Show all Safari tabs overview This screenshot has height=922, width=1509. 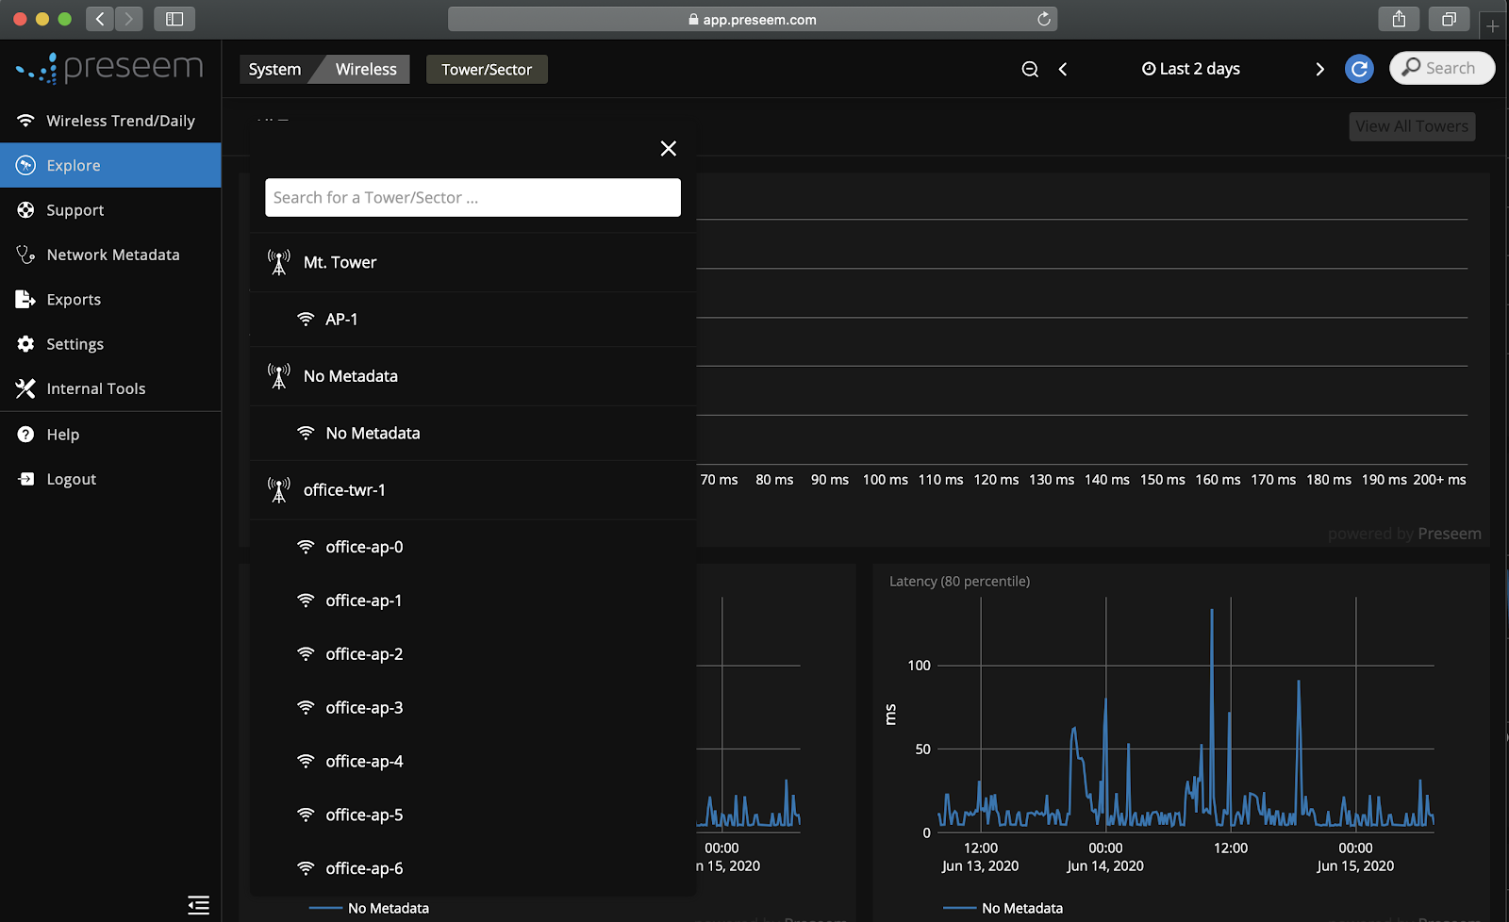[x=1450, y=19]
